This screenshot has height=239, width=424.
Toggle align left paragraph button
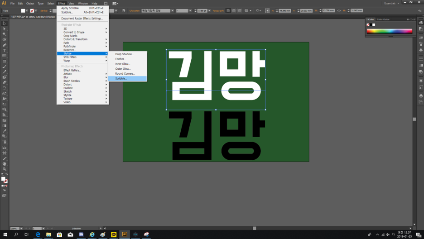click(228, 10)
